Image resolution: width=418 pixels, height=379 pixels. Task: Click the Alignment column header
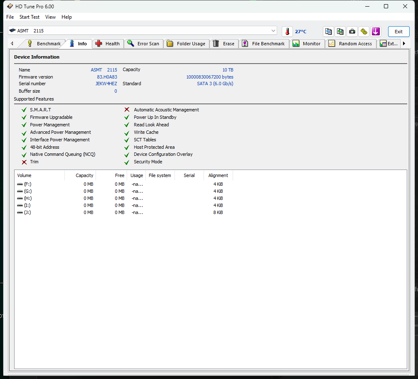click(x=218, y=175)
